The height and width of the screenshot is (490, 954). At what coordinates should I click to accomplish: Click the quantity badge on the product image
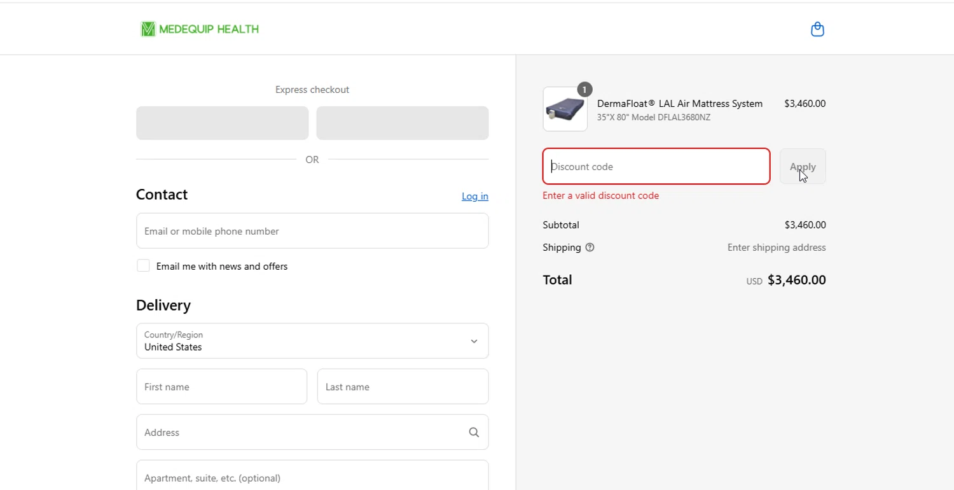pos(584,89)
